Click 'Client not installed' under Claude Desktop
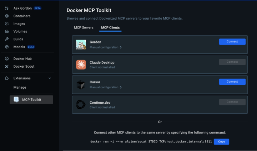The height and width of the screenshot is (151, 257). (x=102, y=67)
